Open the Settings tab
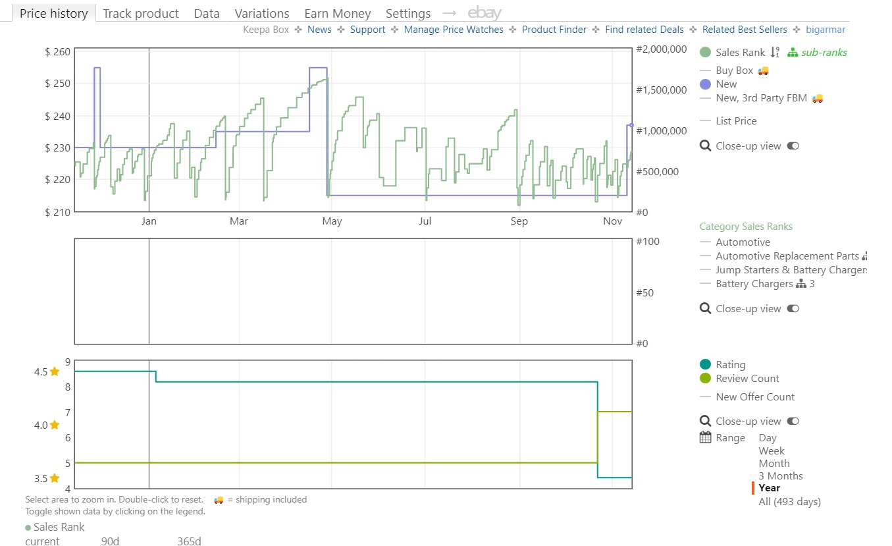The image size is (892, 546). point(408,13)
